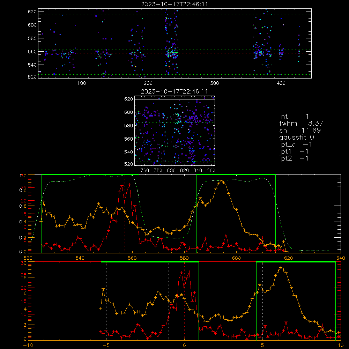This screenshot has height=349, width=349.
Task: Click the thick green bar spanning 584–615 in third plot
Action: (236, 175)
